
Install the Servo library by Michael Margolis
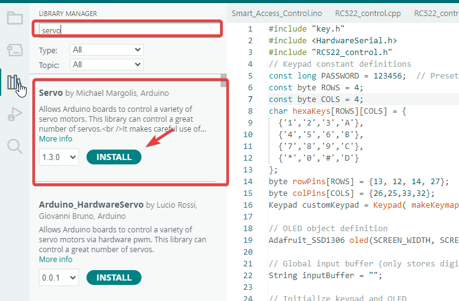coord(114,157)
